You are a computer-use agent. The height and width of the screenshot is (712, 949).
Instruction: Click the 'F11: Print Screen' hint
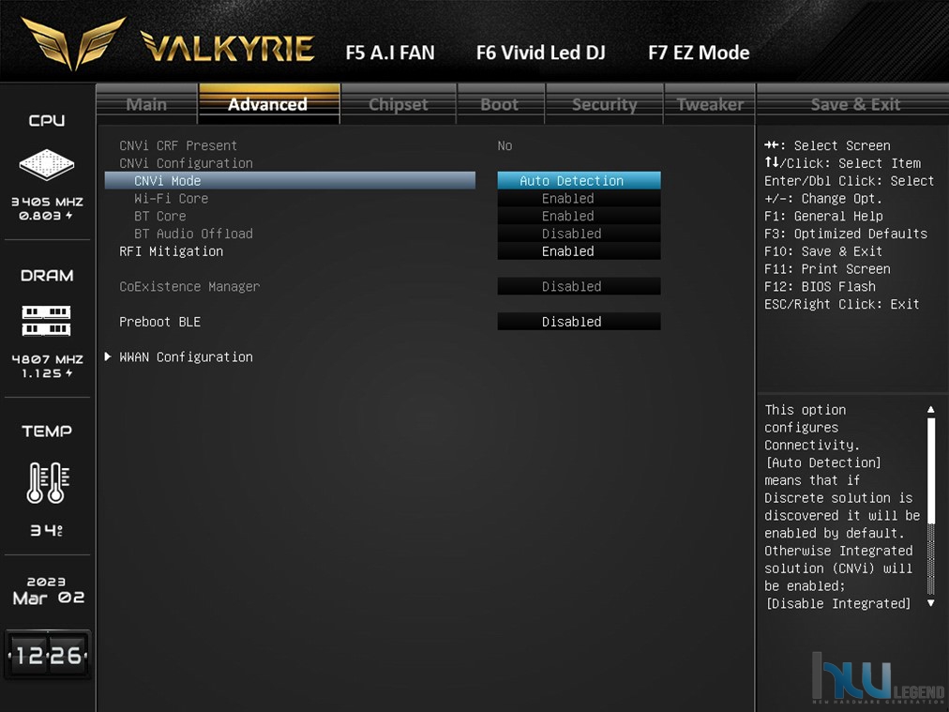(827, 269)
